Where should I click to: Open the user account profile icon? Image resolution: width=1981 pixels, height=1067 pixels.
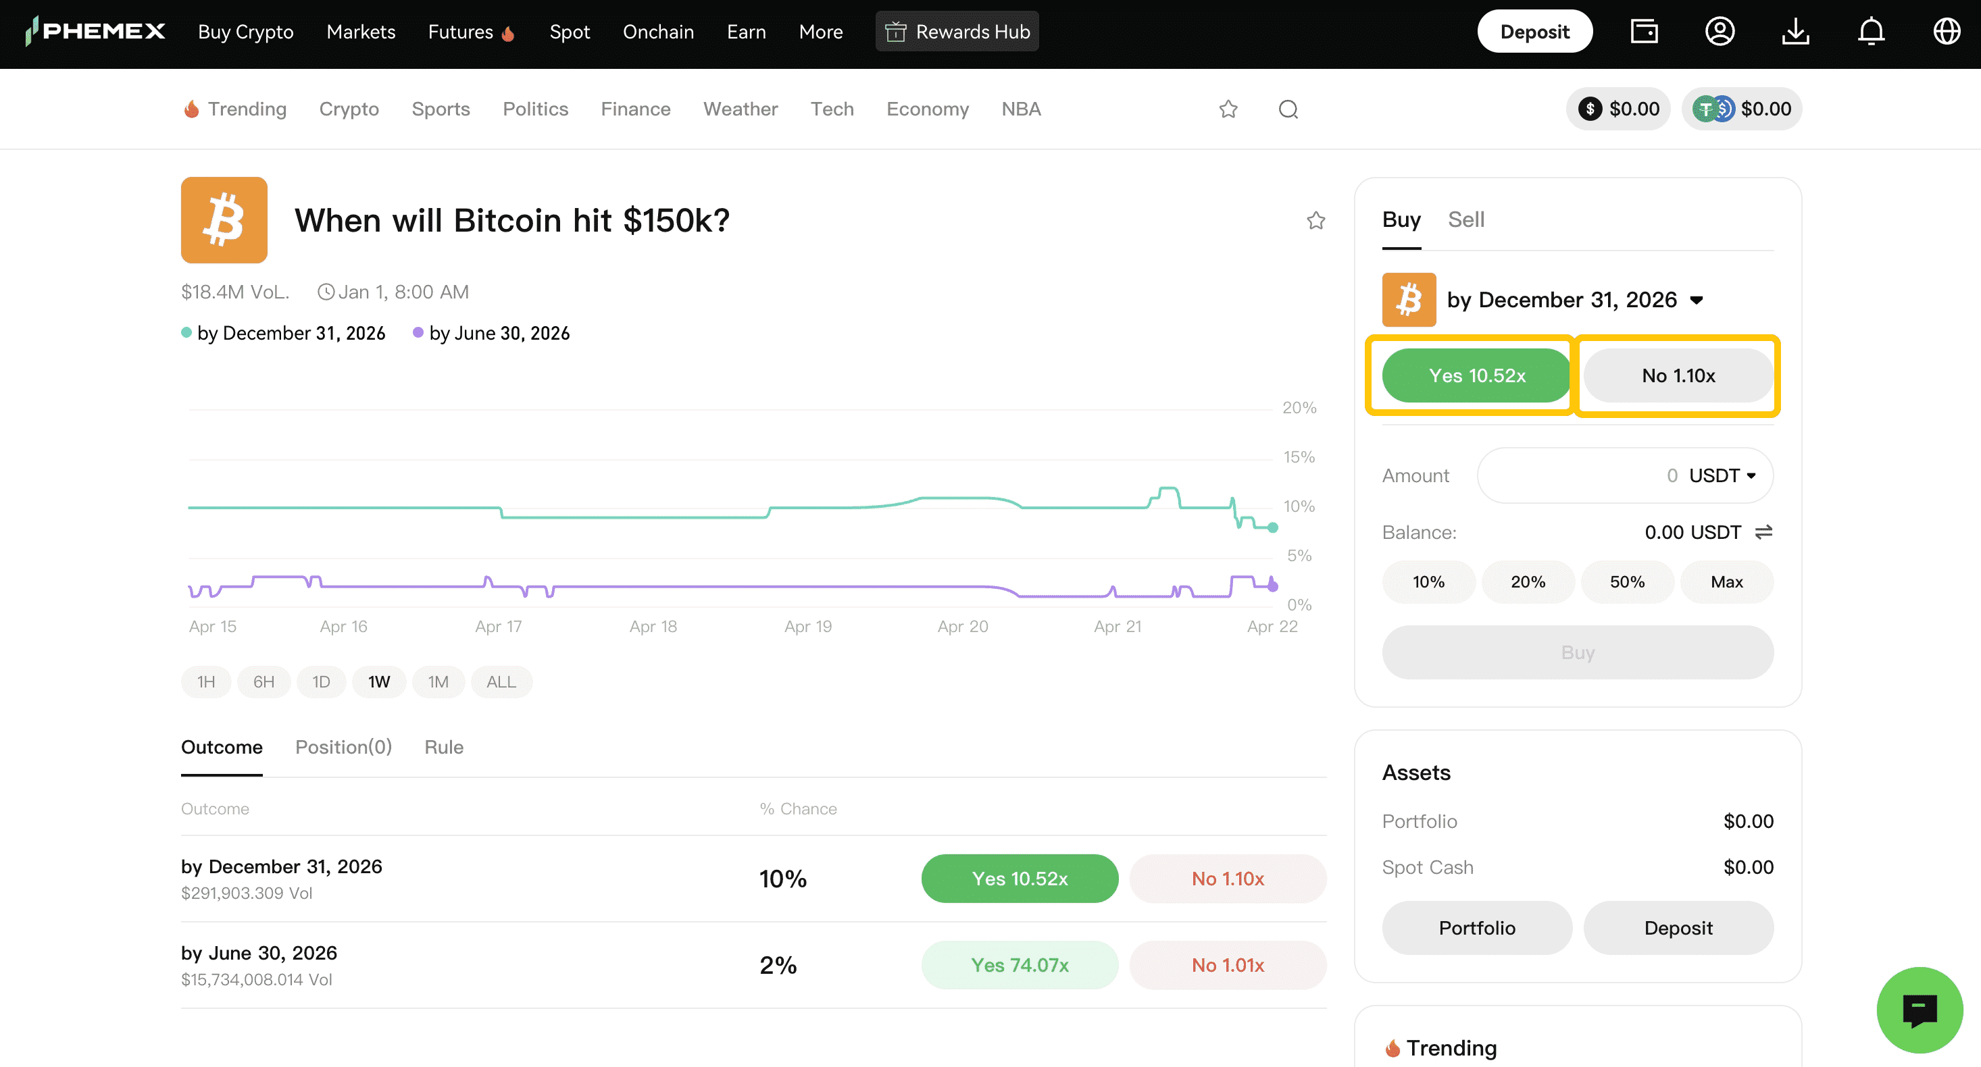pyautogui.click(x=1720, y=32)
